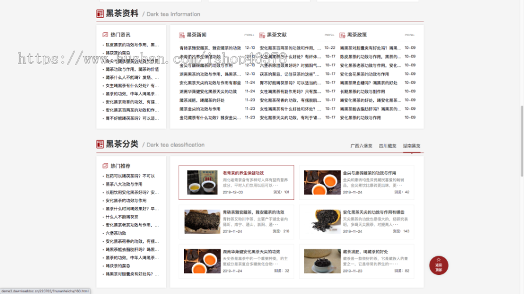Open 黑茶文献 item 六堡茶除湿效果好吗
This screenshot has height=294, width=524.
point(290,65)
